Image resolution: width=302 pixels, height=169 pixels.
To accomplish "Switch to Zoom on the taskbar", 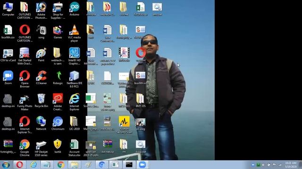I will click(x=143, y=165).
